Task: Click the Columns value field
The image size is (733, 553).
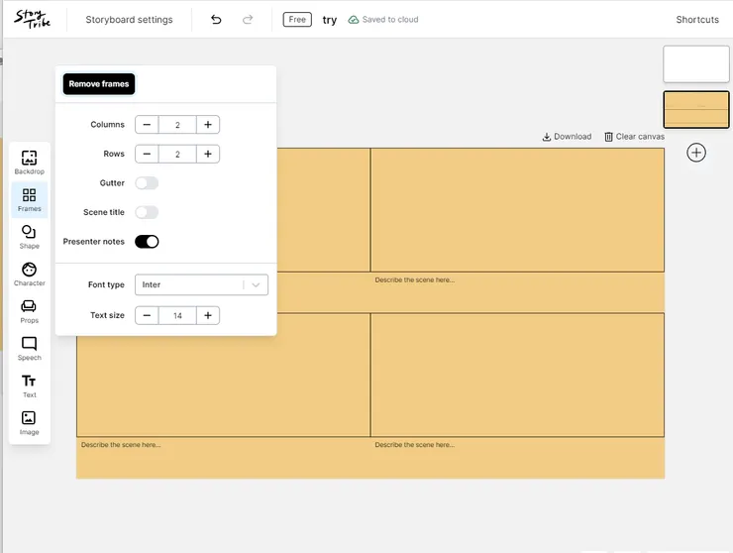Action: click(x=177, y=125)
